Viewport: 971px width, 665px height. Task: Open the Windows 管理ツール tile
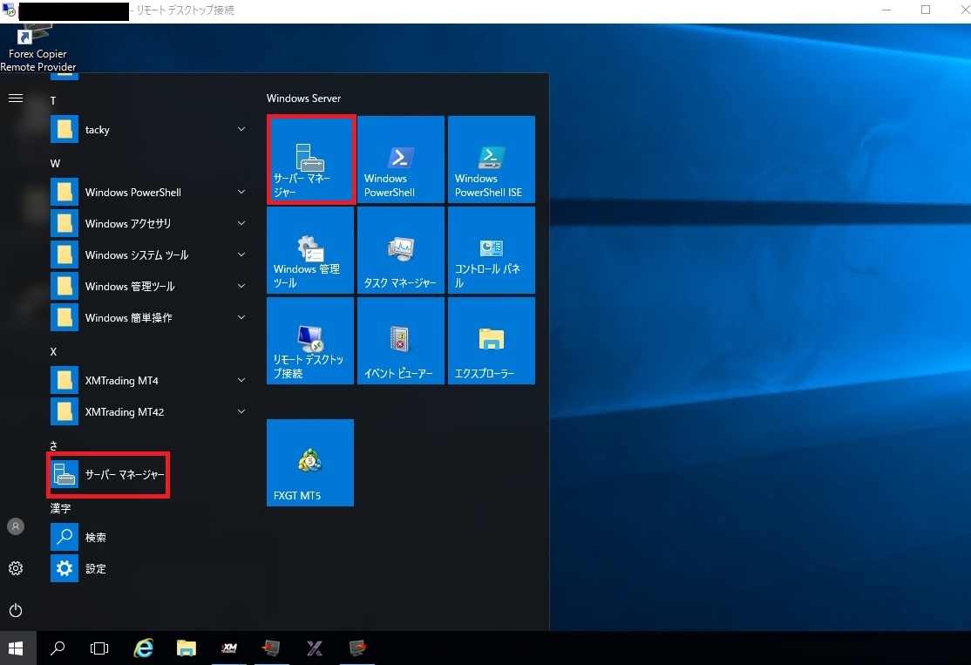[x=310, y=250]
